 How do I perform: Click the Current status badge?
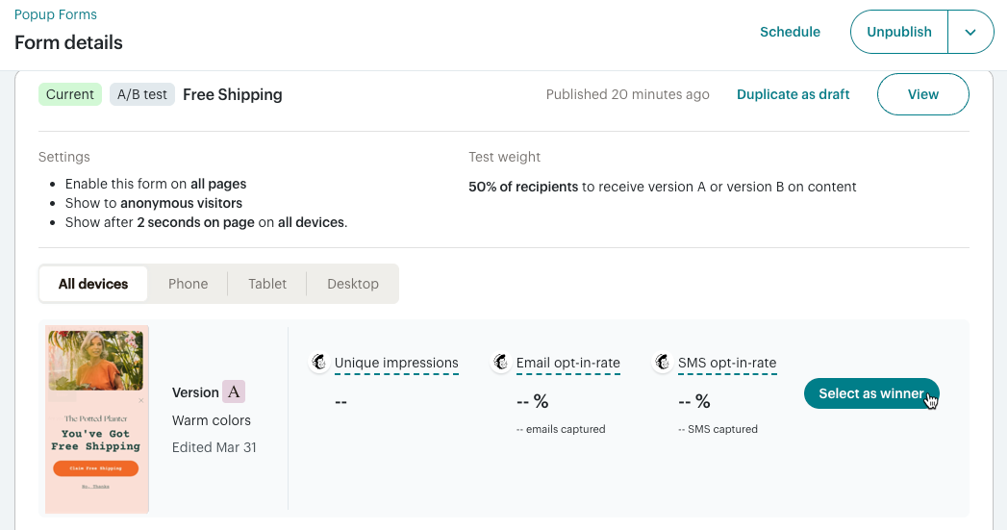coord(70,94)
